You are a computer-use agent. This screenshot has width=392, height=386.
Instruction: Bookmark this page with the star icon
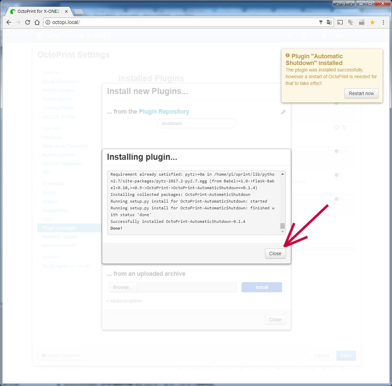click(x=372, y=22)
